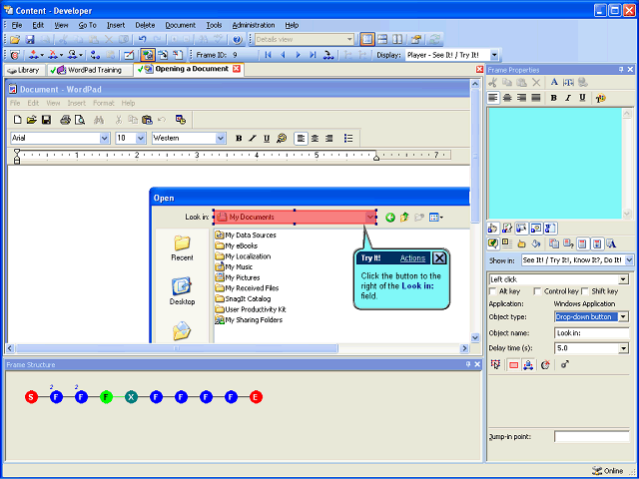639x479 pixels.
Task: Close the Try It bubble
Action: click(x=439, y=258)
